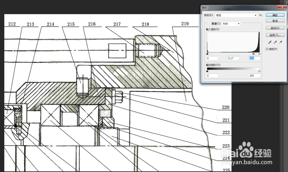The height and width of the screenshot is (172, 288).
Task: Click the drawing label 223
Action: pyautogui.click(x=226, y=146)
